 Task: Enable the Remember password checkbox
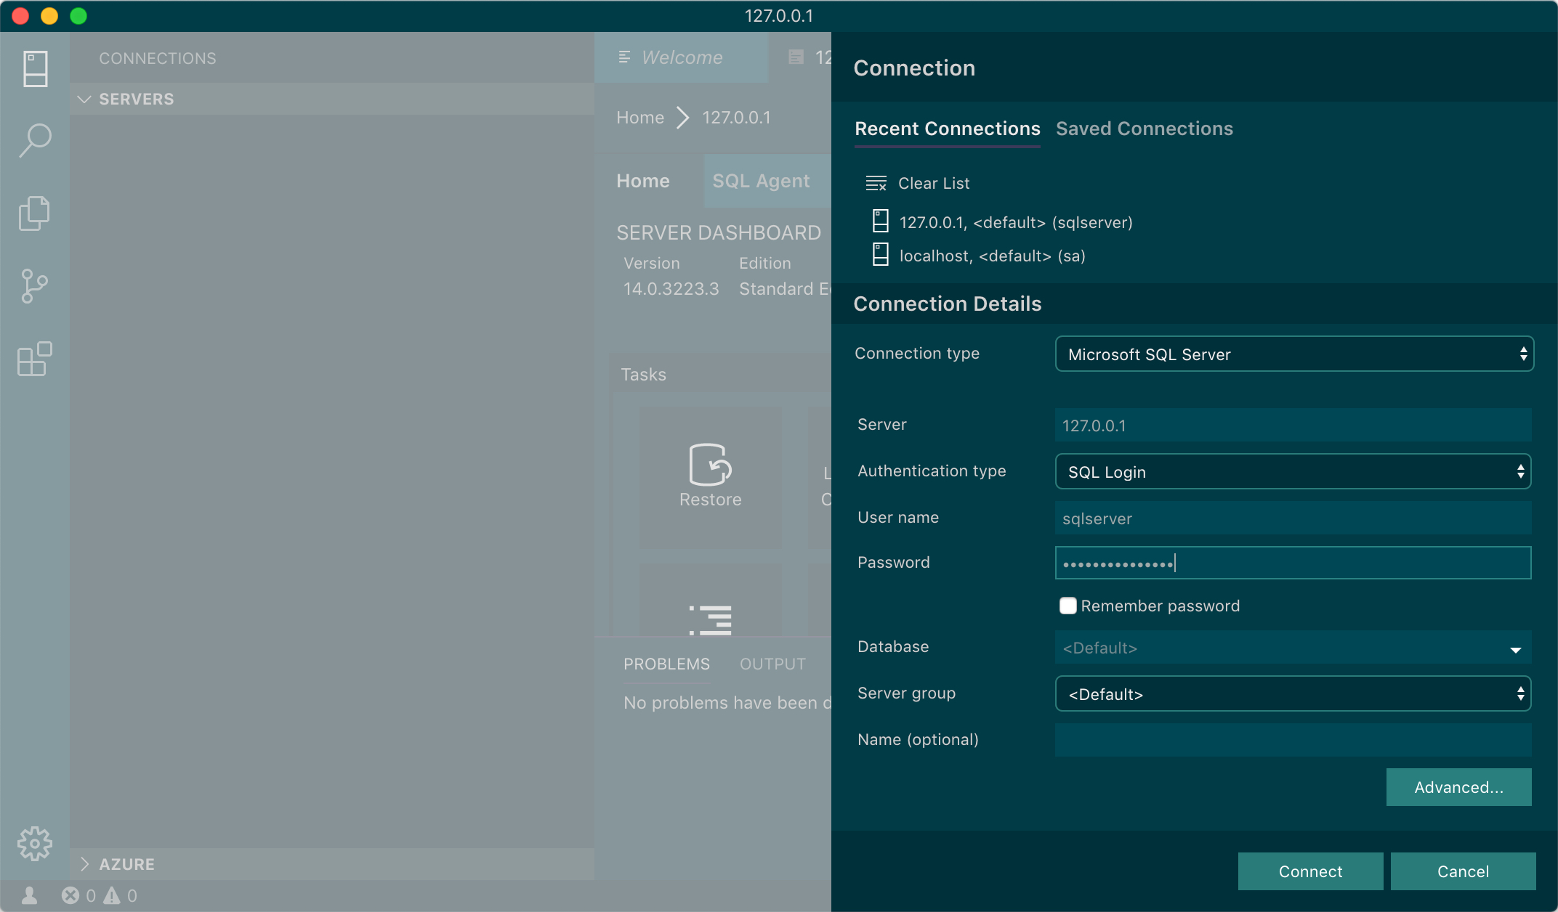tap(1067, 606)
